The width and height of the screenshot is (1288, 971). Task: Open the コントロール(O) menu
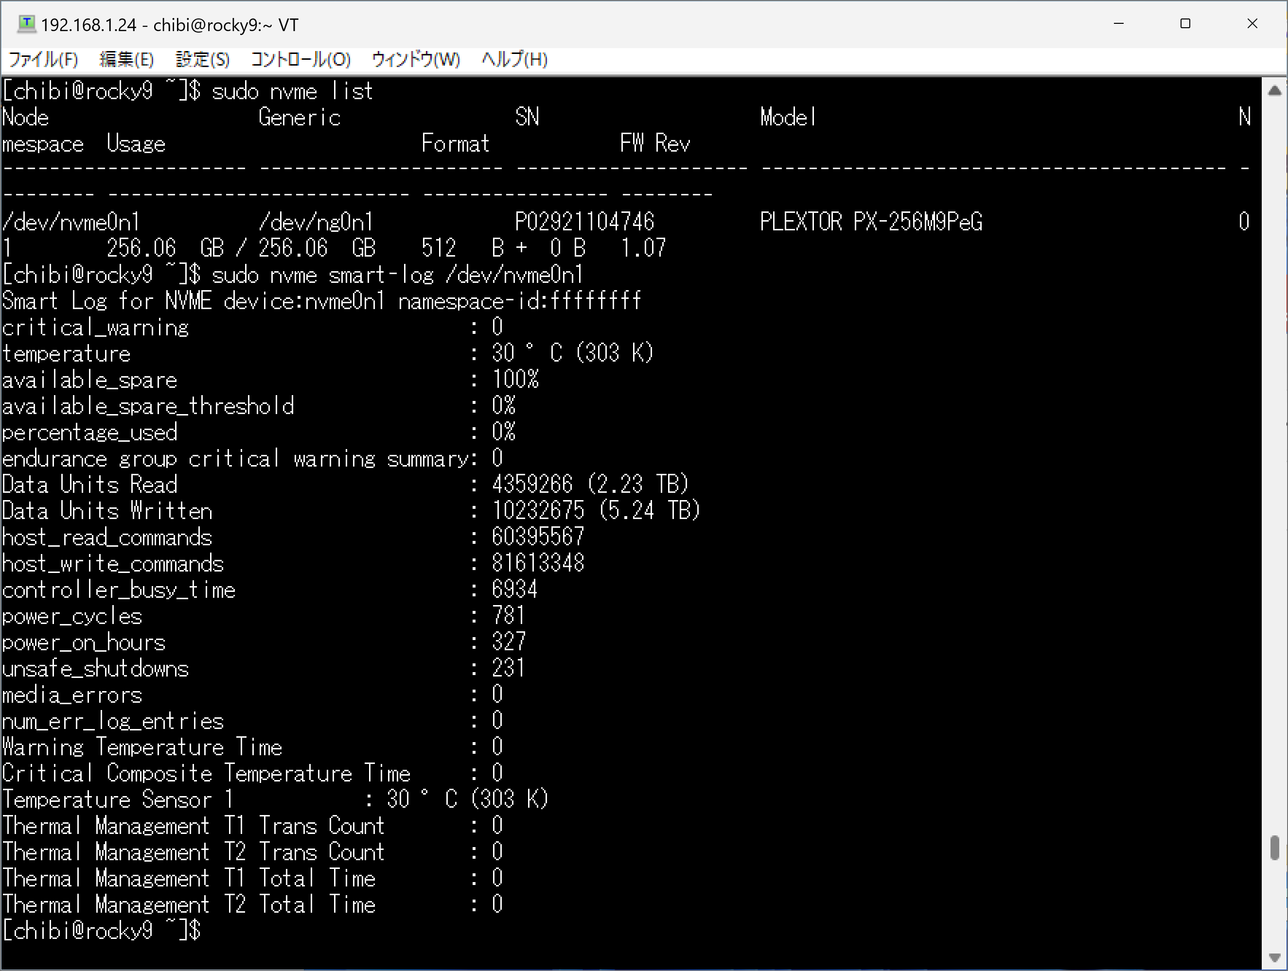coord(300,59)
